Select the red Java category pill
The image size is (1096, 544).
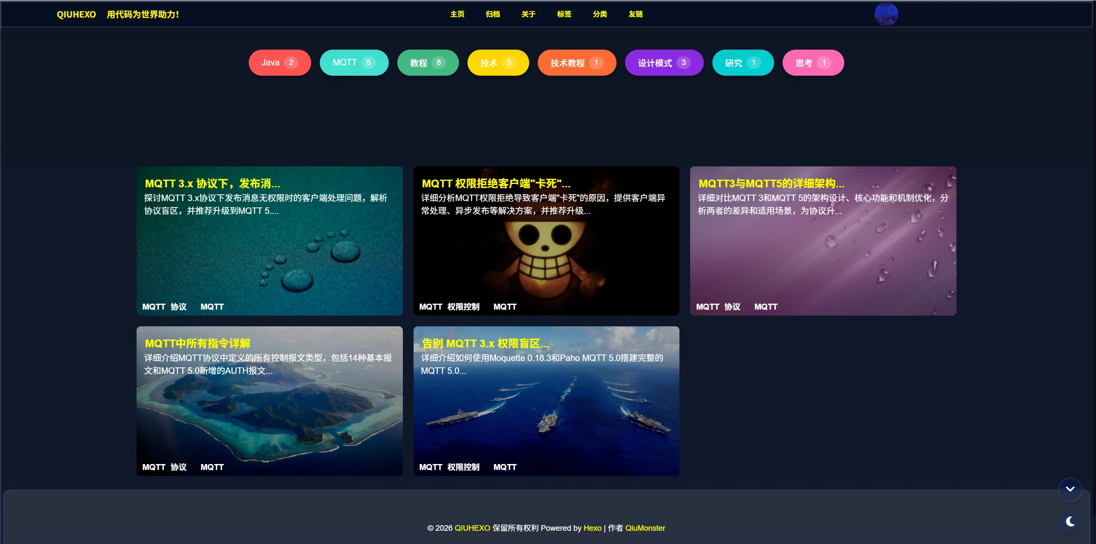click(x=280, y=62)
